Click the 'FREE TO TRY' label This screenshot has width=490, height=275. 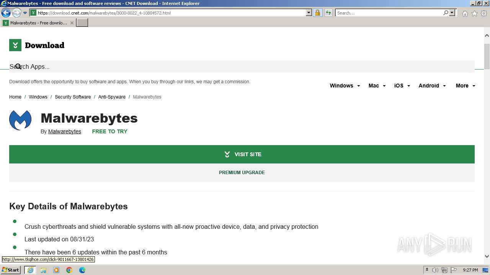pos(109,131)
